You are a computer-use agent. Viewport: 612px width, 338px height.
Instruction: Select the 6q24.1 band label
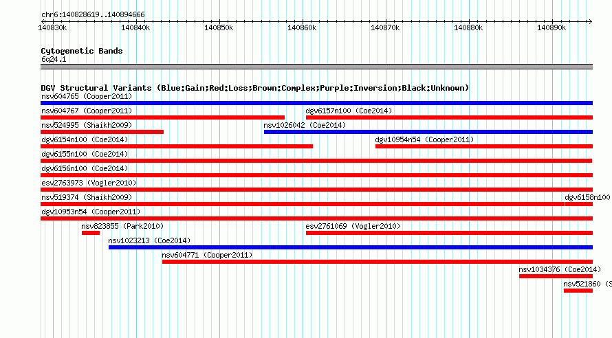point(54,59)
